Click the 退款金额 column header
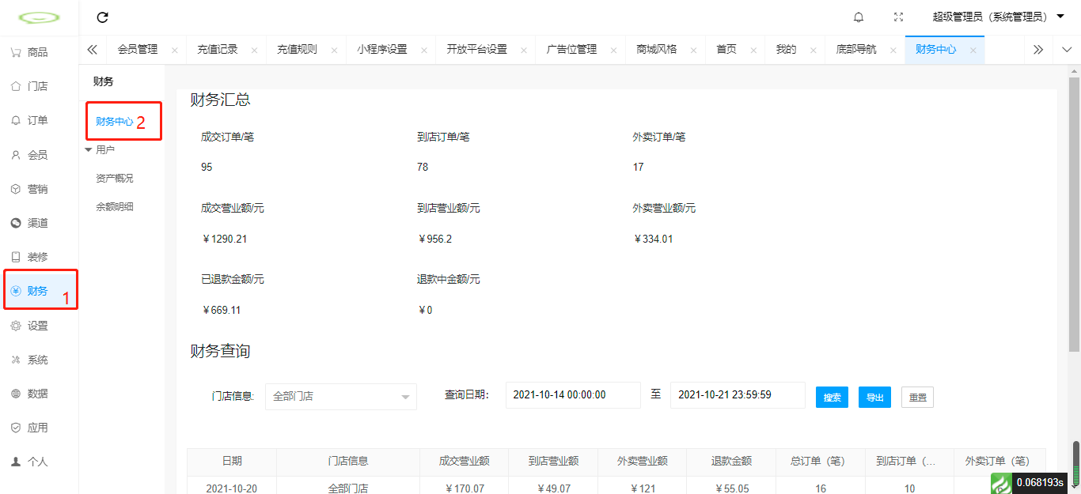 tap(731, 461)
